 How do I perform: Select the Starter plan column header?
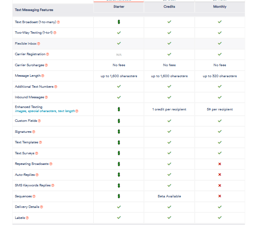119,6
